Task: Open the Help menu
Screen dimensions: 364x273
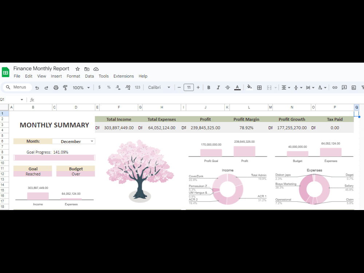Action: coord(143,76)
